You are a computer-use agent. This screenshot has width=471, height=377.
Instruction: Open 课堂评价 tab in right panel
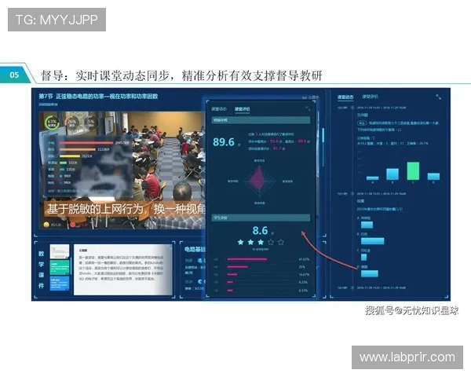coord(370,97)
